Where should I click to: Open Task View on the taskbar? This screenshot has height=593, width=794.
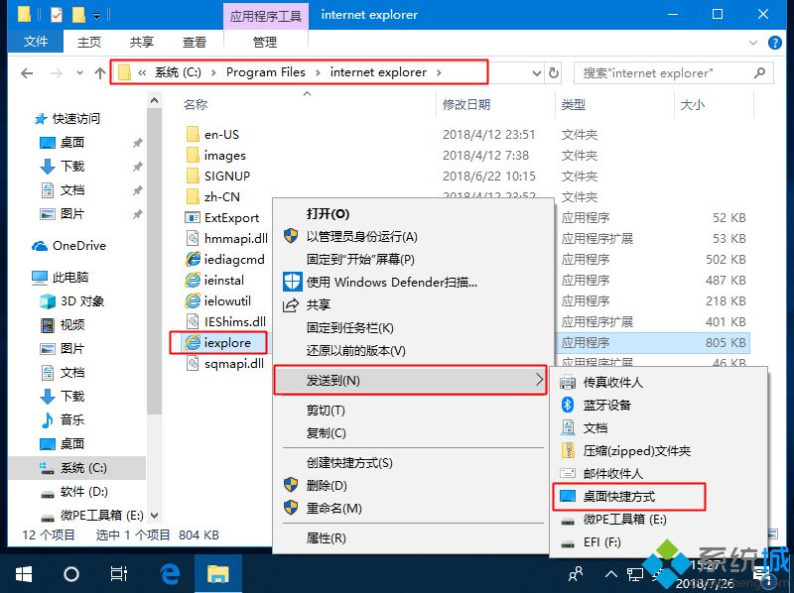(118, 574)
